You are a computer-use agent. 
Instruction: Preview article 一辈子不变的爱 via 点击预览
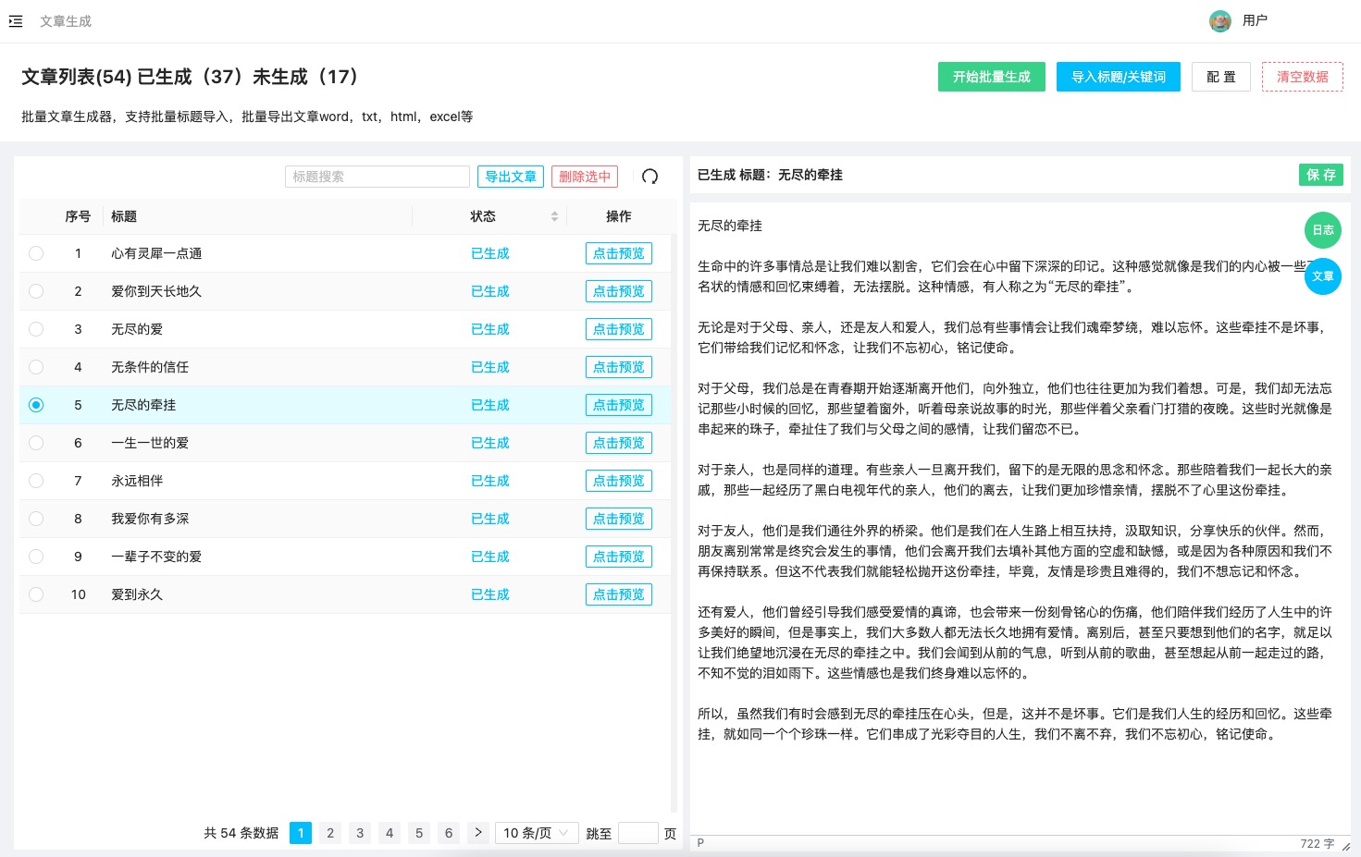[619, 557]
